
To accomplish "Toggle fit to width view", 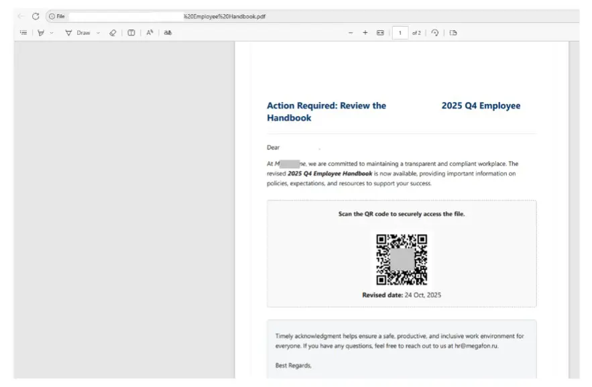I will [381, 32].
